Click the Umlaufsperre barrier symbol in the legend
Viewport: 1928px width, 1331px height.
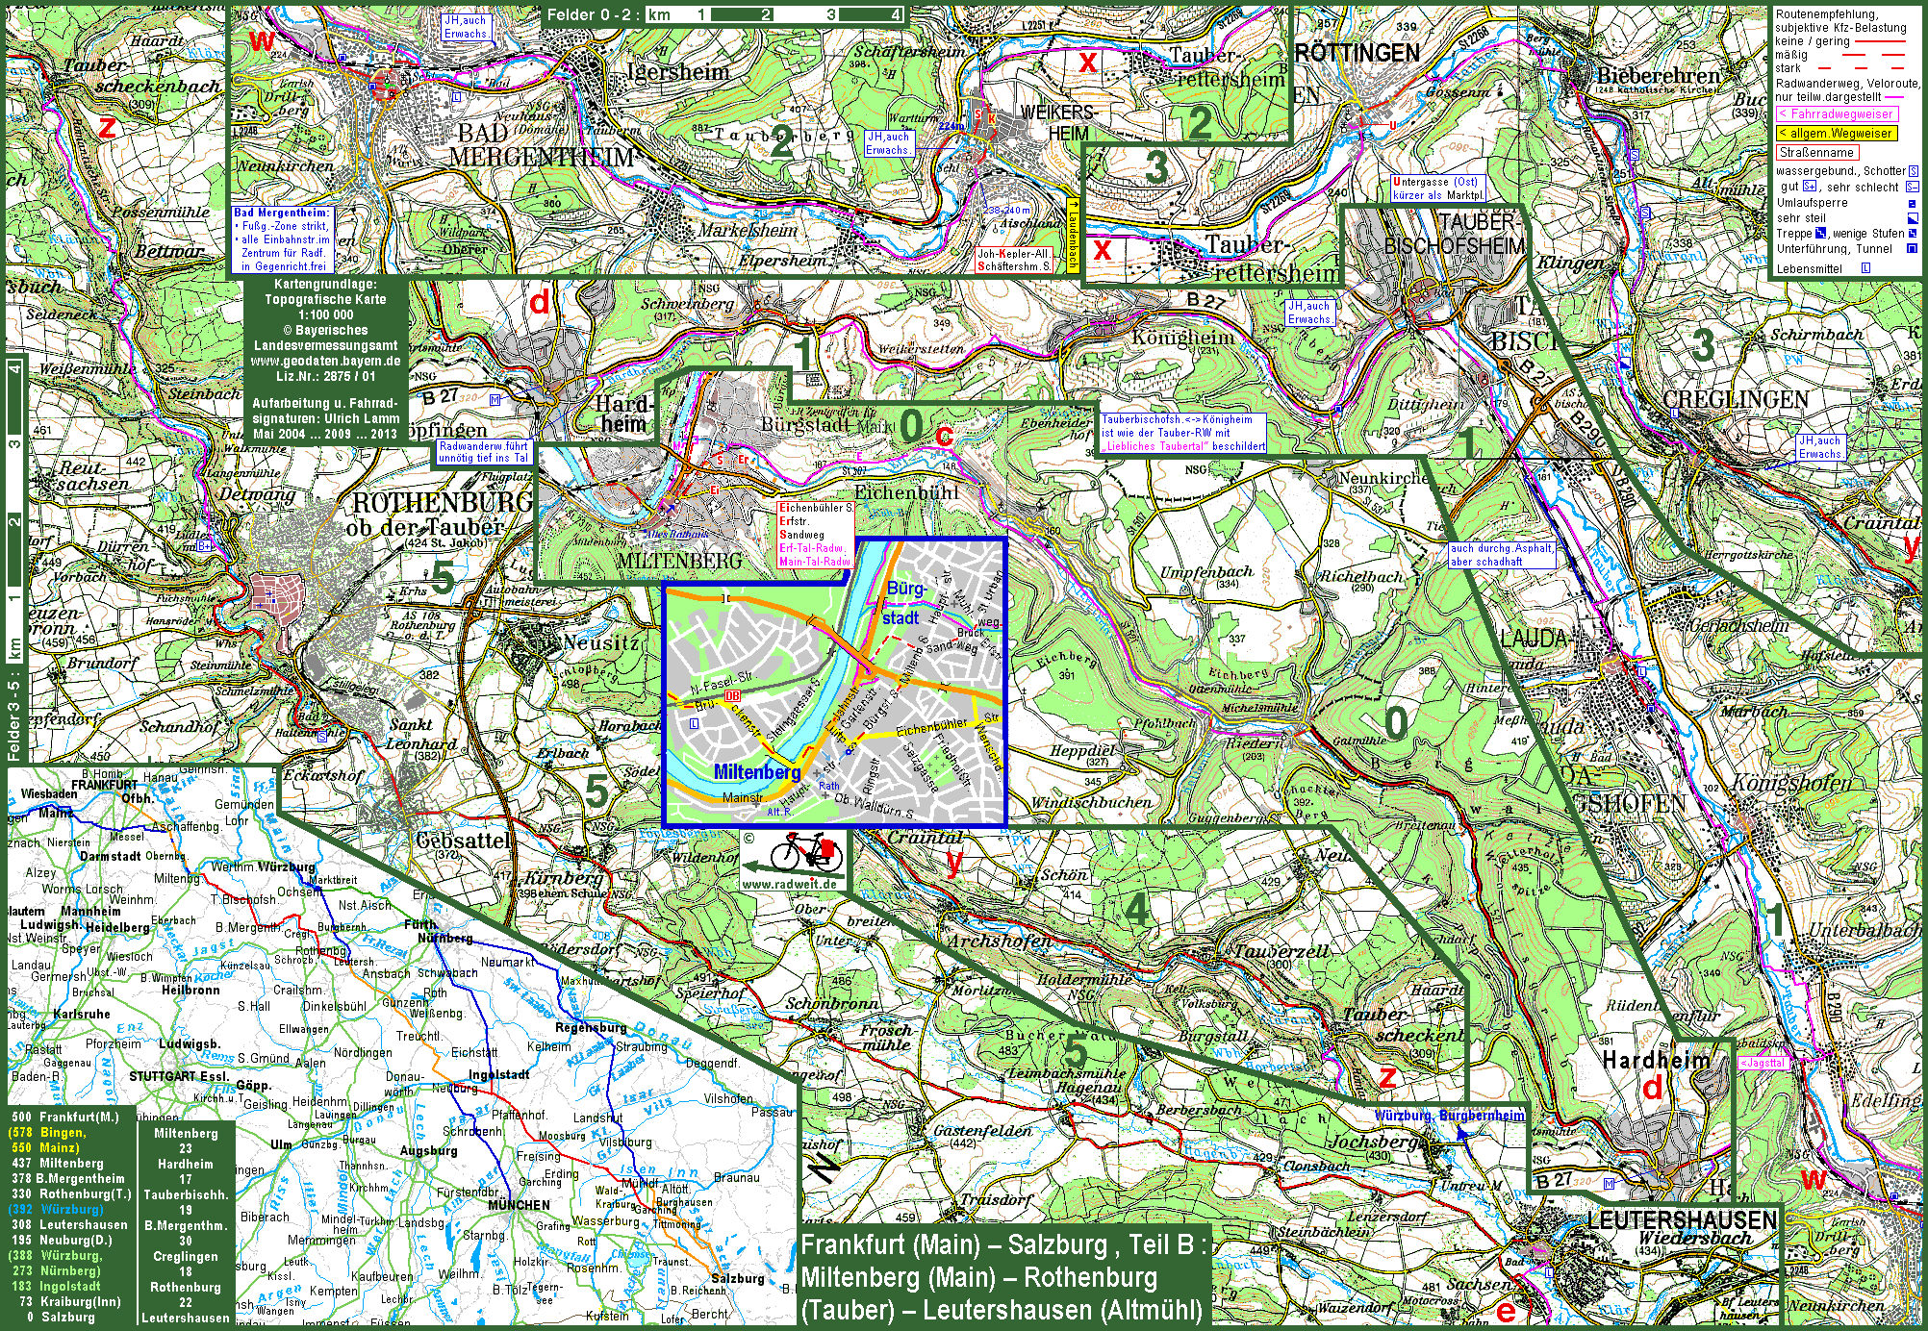pos(1912,204)
